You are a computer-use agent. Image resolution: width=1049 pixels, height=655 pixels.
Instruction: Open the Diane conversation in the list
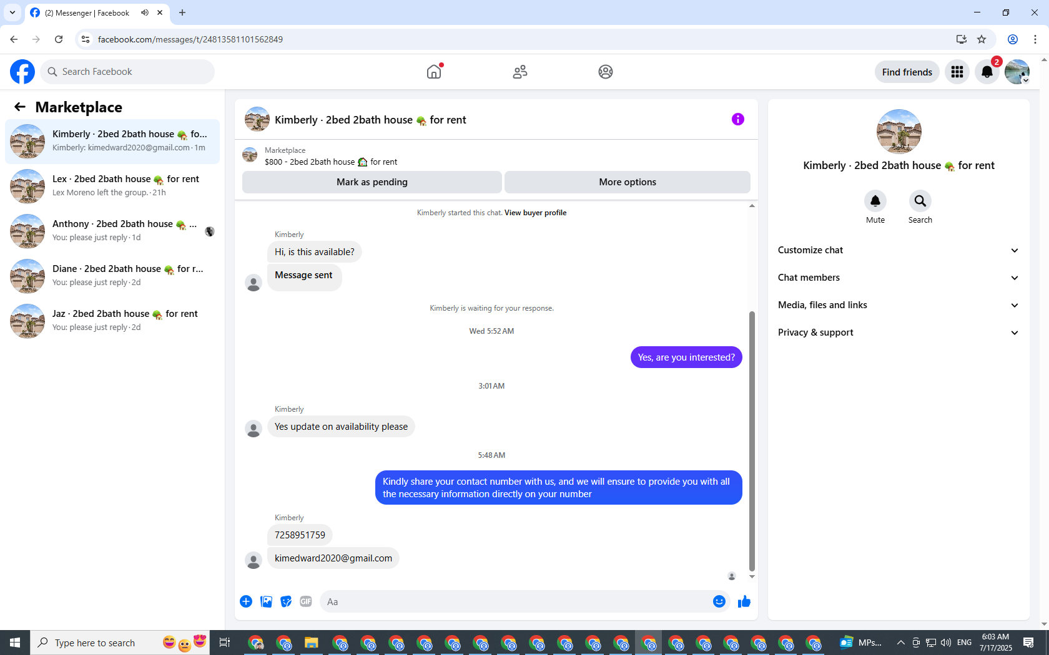112,276
